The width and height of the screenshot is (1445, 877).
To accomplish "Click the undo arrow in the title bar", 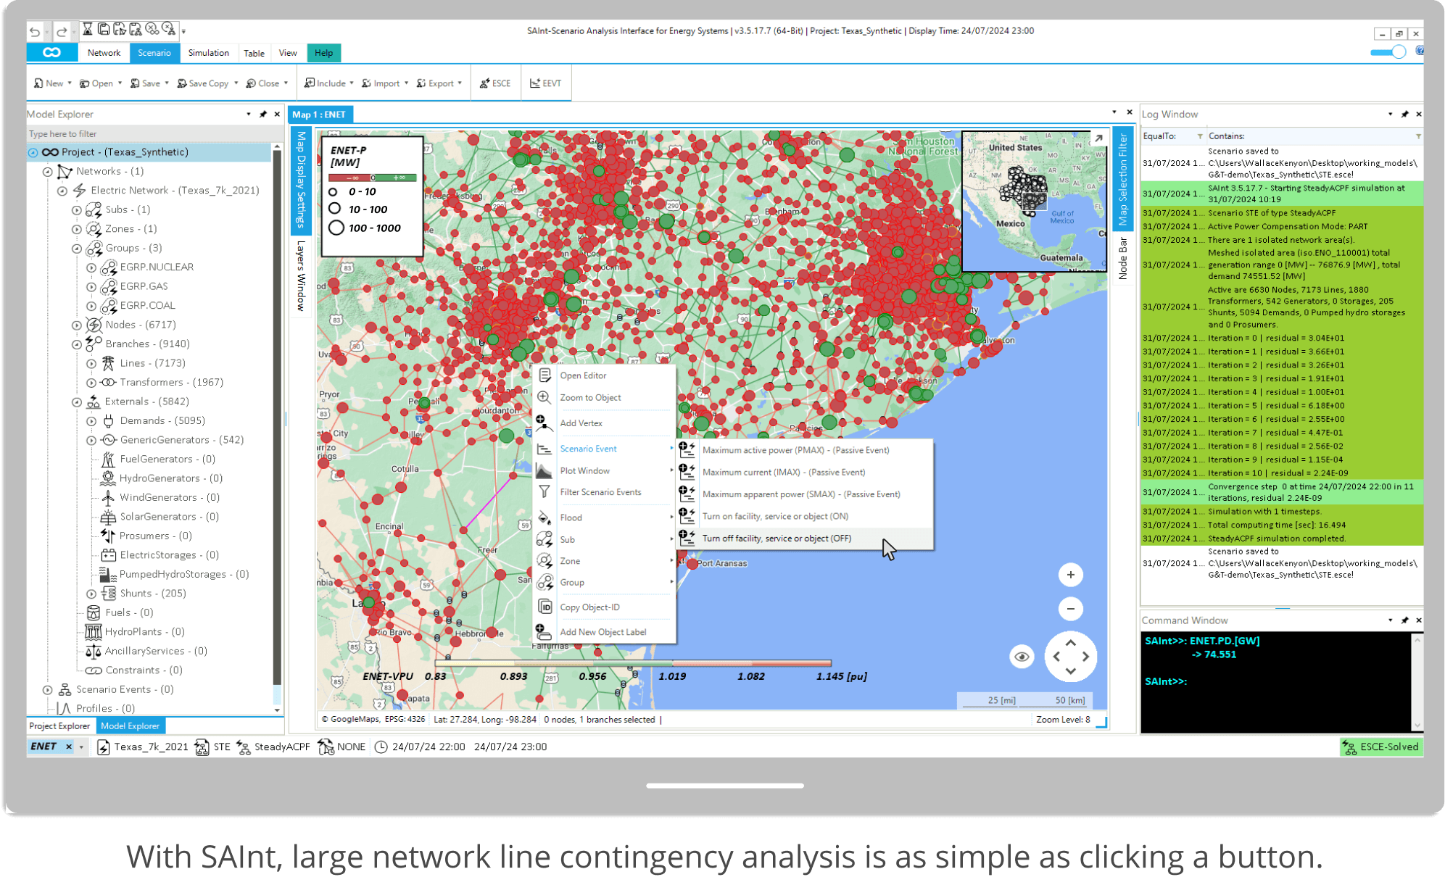I will coord(35,31).
